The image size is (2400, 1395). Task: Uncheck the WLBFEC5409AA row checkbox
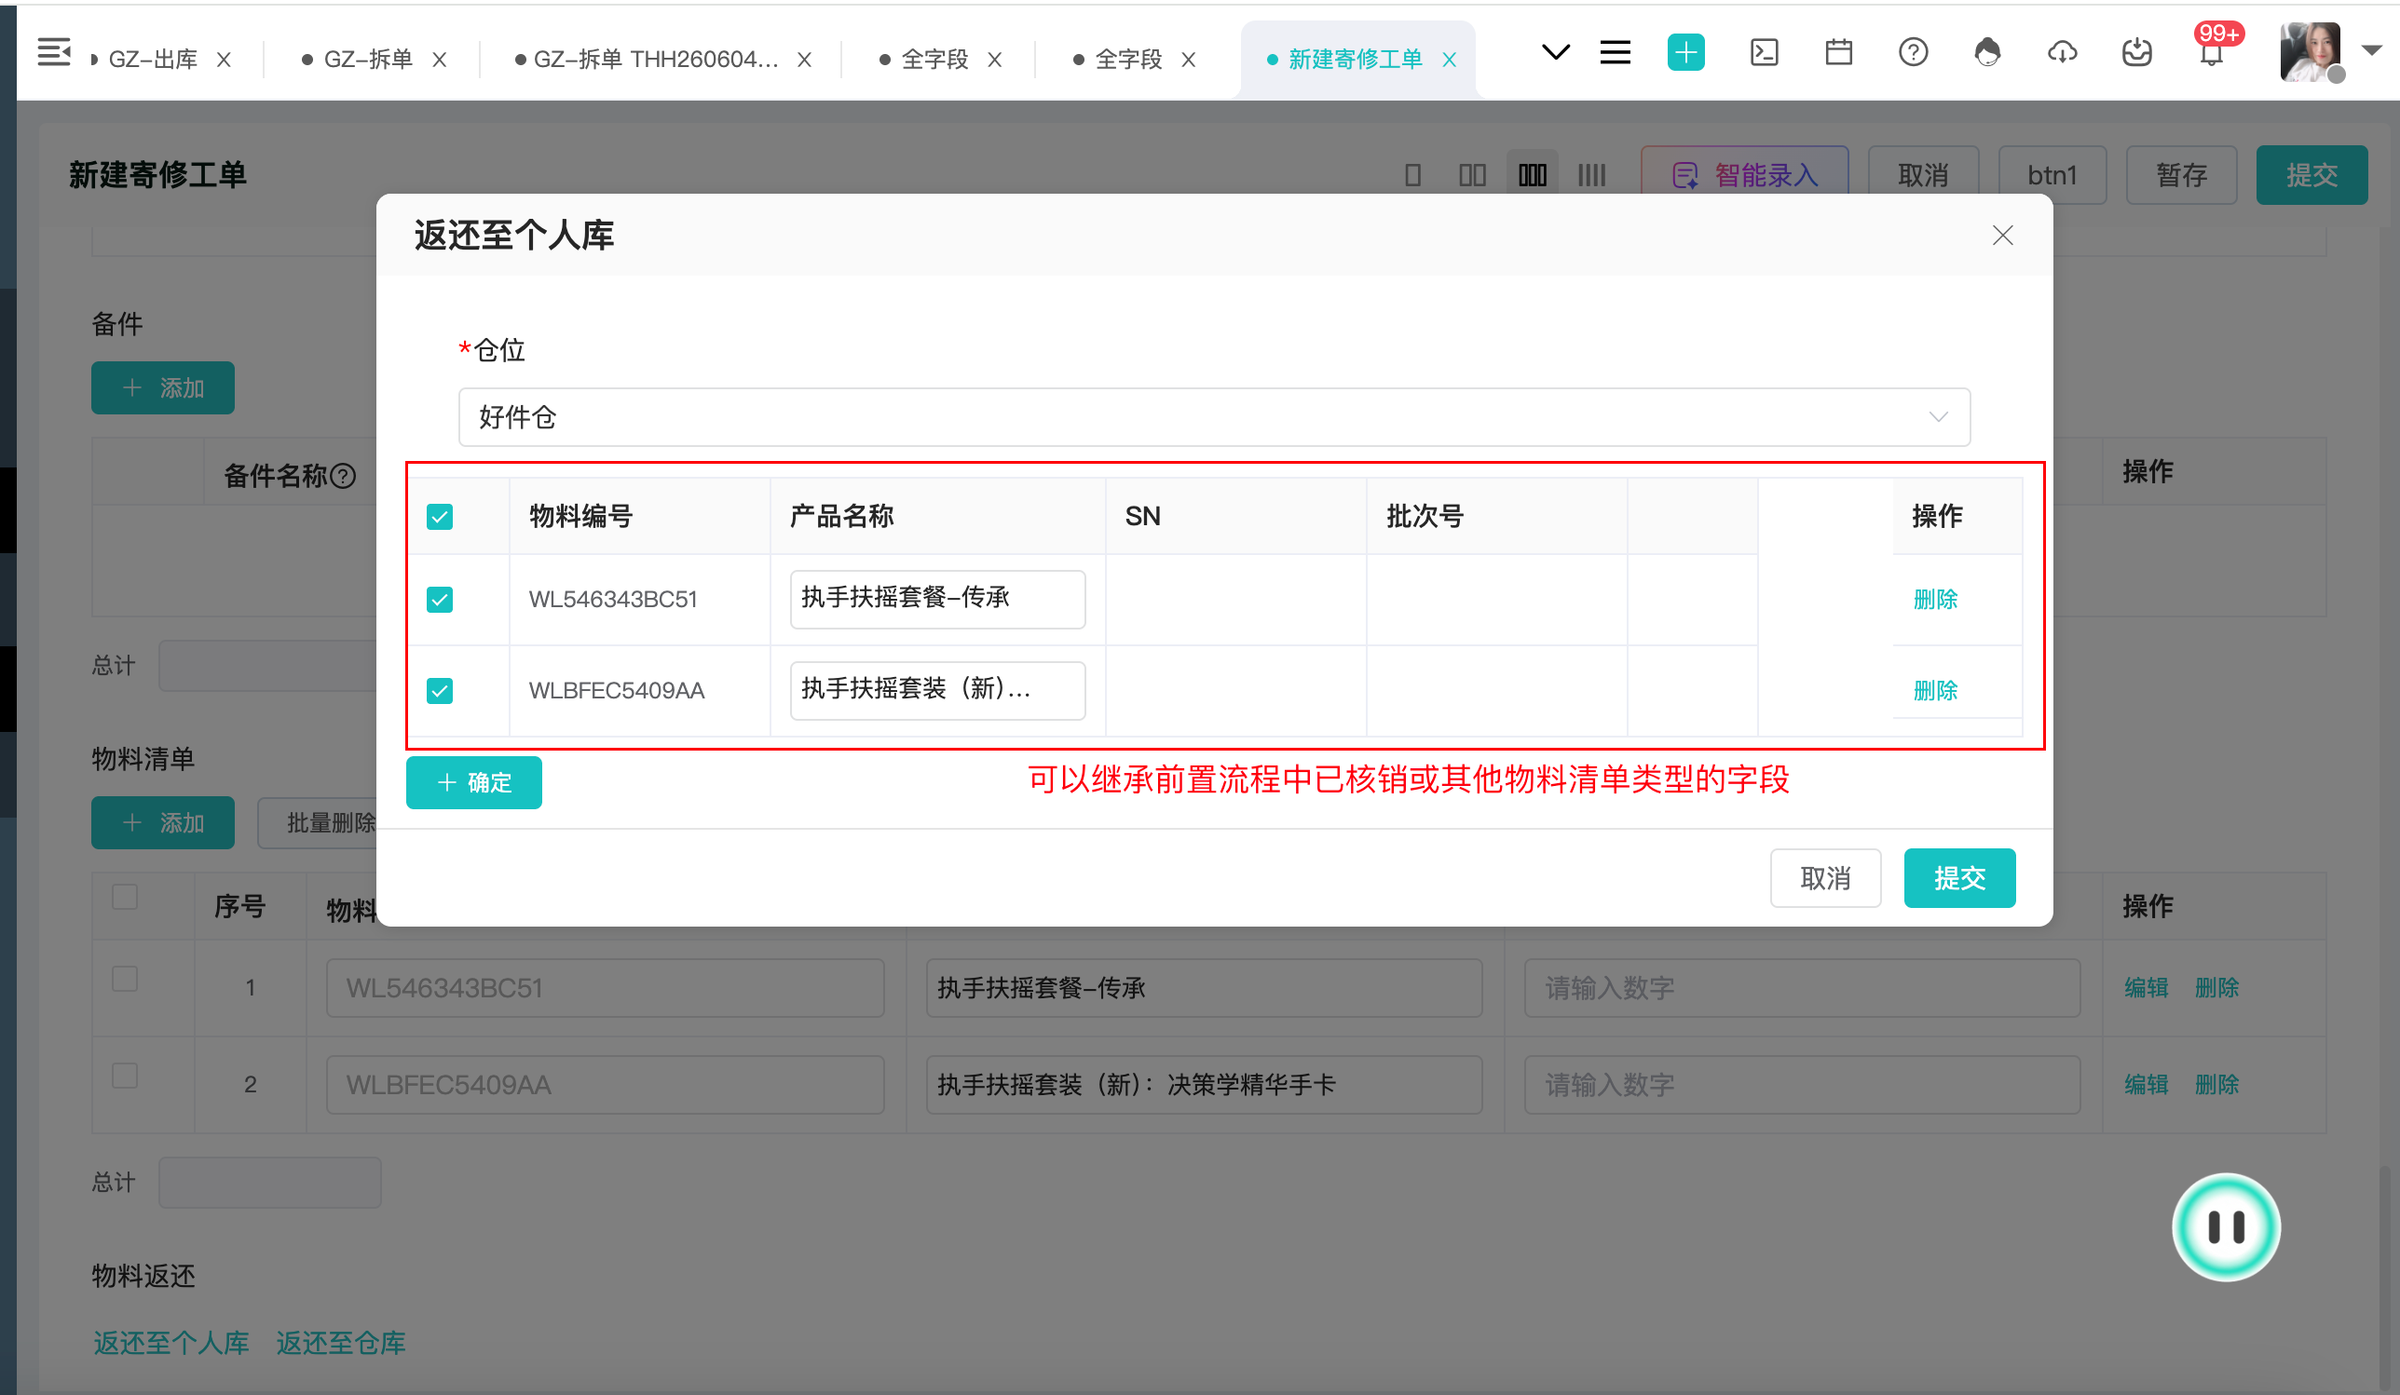pyautogui.click(x=439, y=690)
